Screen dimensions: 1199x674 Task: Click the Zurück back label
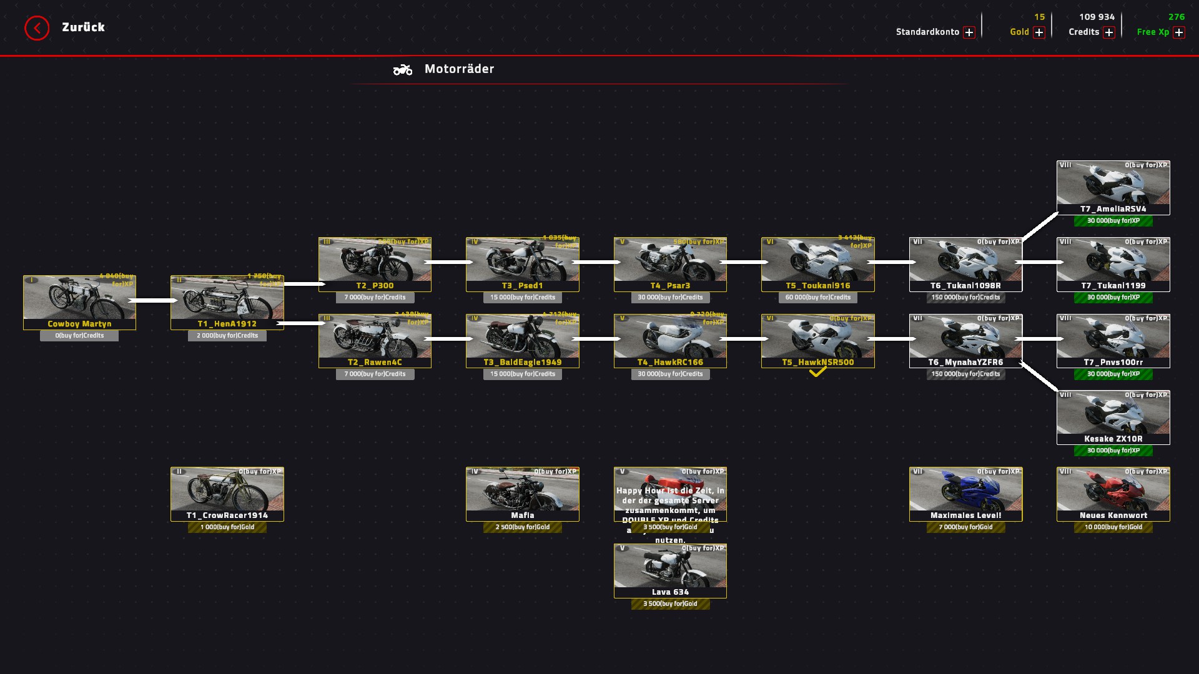click(83, 27)
